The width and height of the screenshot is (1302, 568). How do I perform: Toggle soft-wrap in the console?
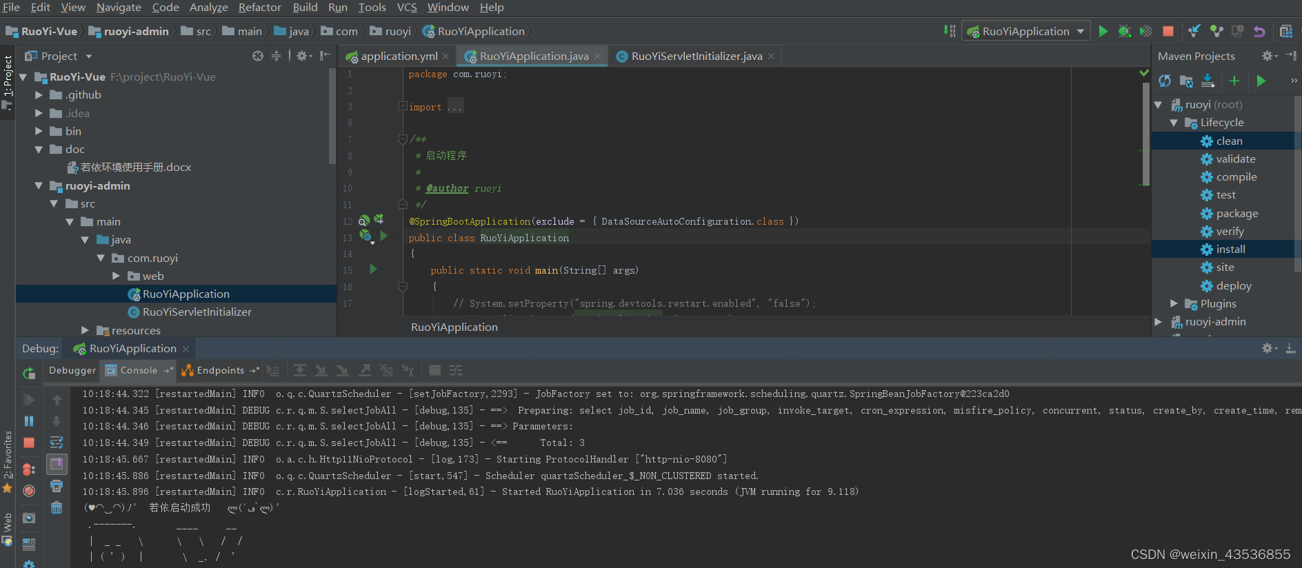(57, 443)
